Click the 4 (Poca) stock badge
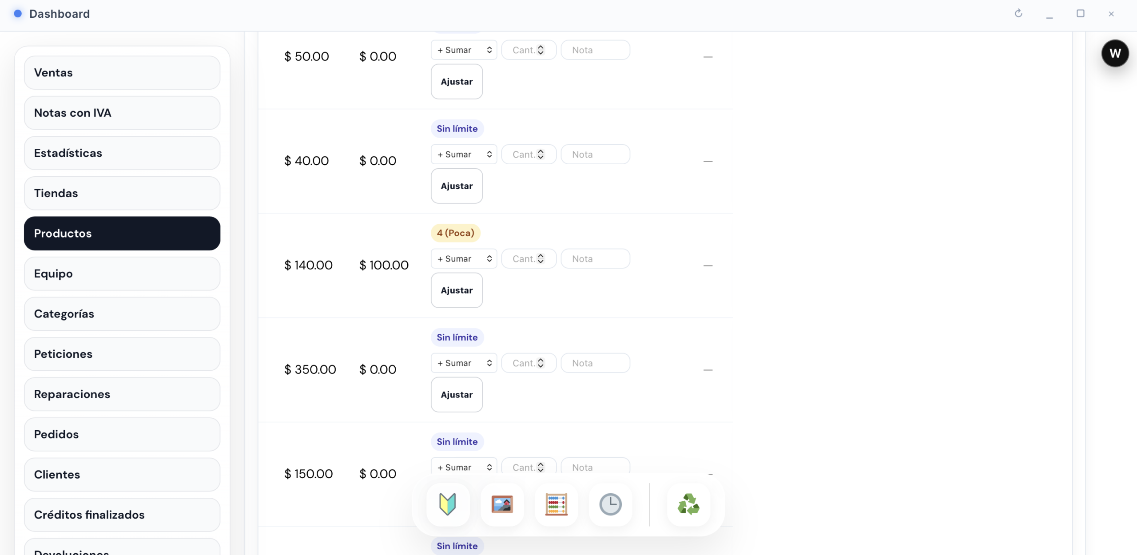This screenshot has width=1137, height=555. (455, 233)
